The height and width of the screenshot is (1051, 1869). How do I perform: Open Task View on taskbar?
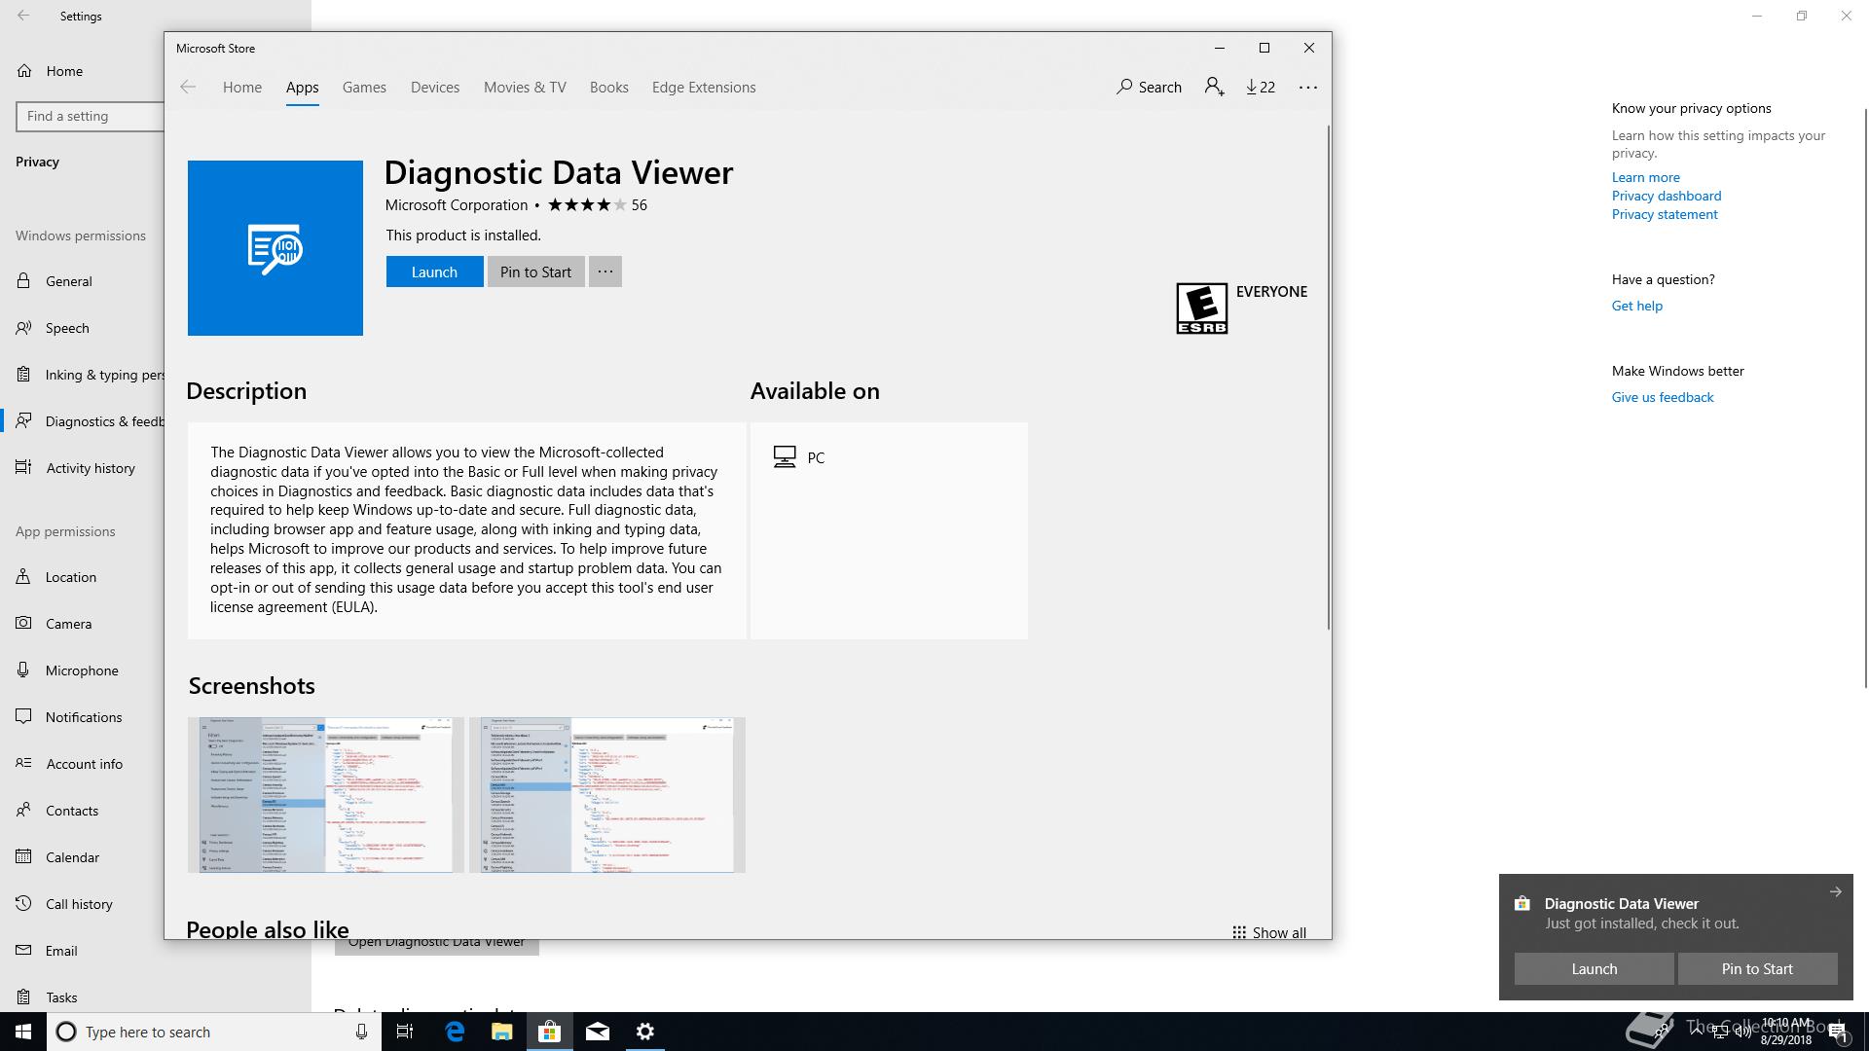pos(405,1032)
